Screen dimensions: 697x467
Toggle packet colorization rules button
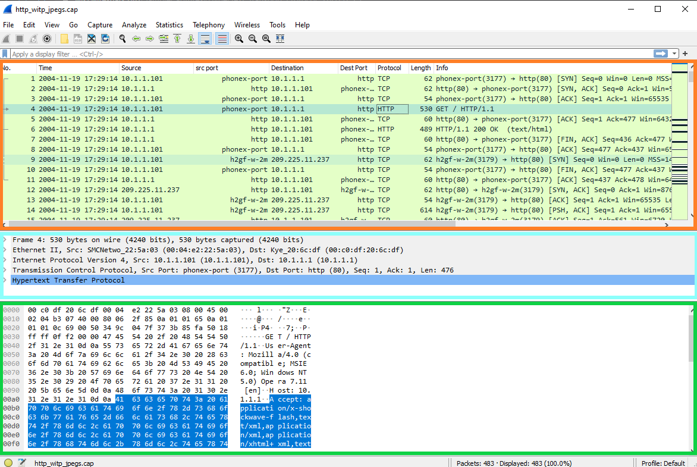tap(222, 39)
